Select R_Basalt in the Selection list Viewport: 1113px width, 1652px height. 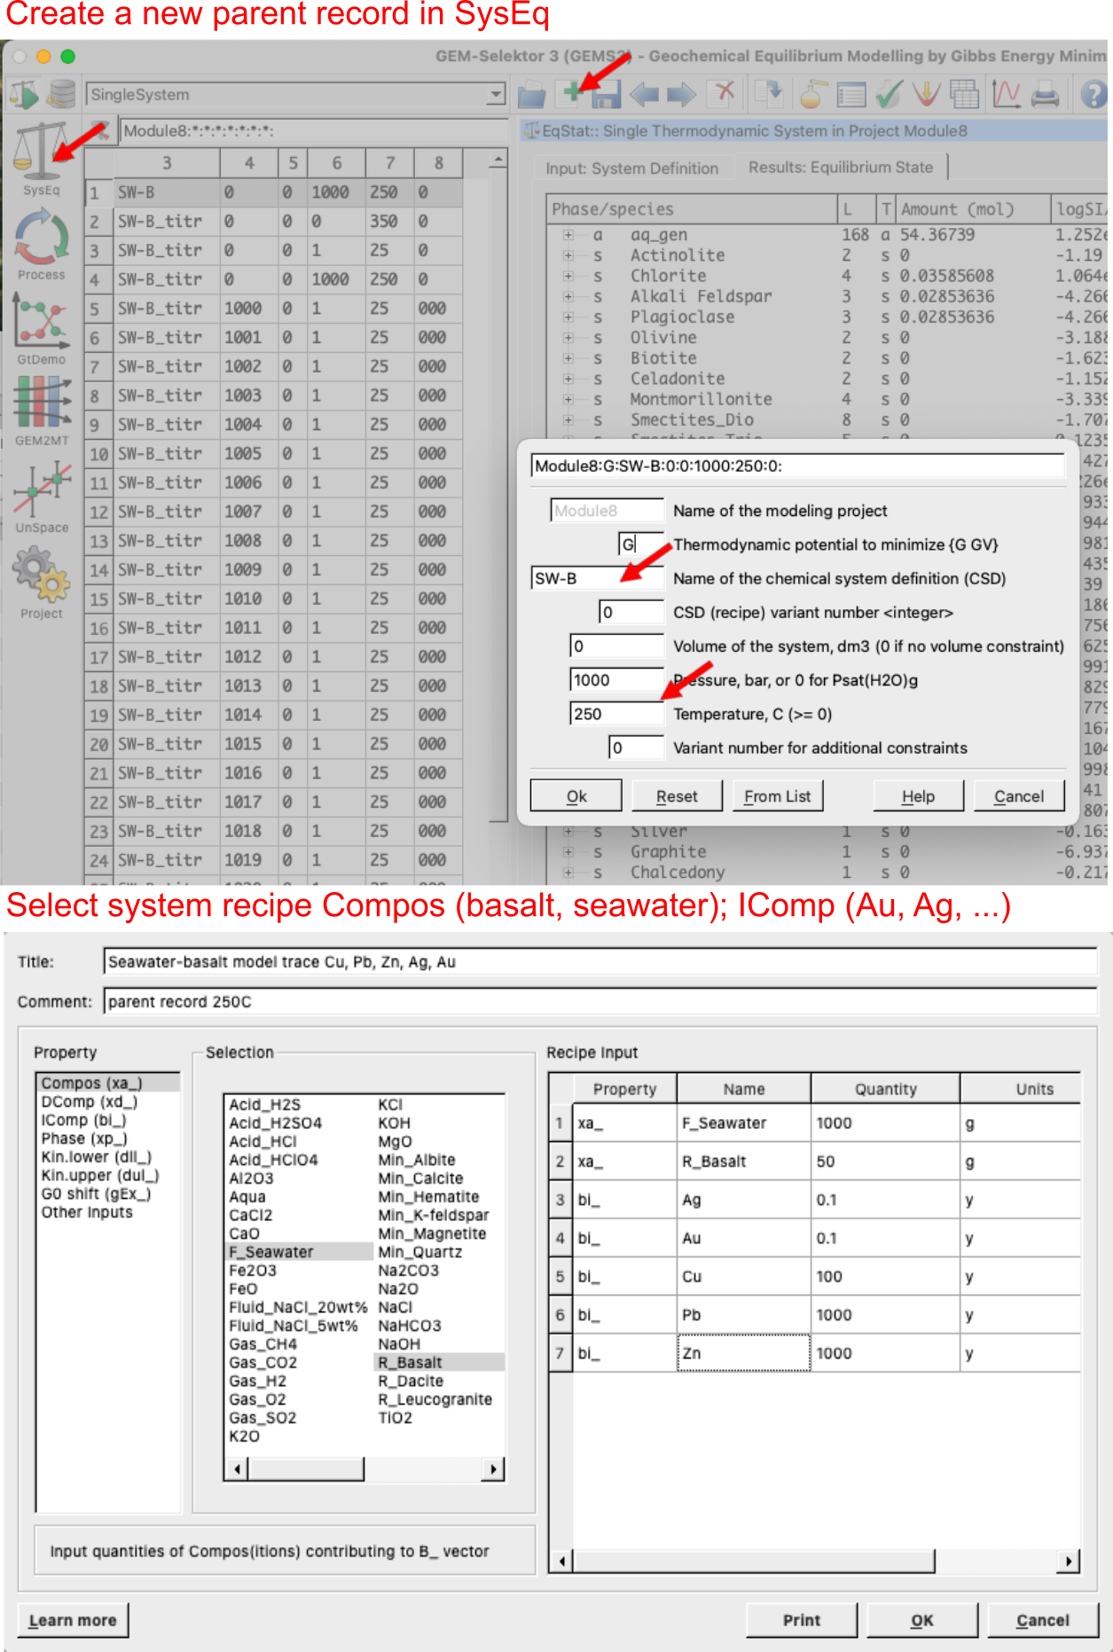point(440,1362)
